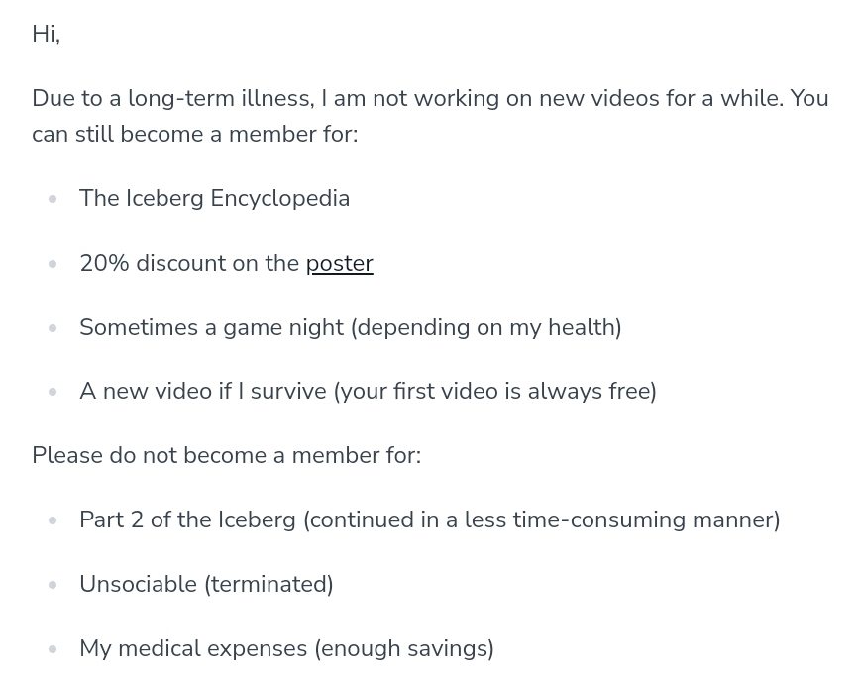Select the "My medical expenses" item
The height and width of the screenshot is (692, 860).
point(286,648)
